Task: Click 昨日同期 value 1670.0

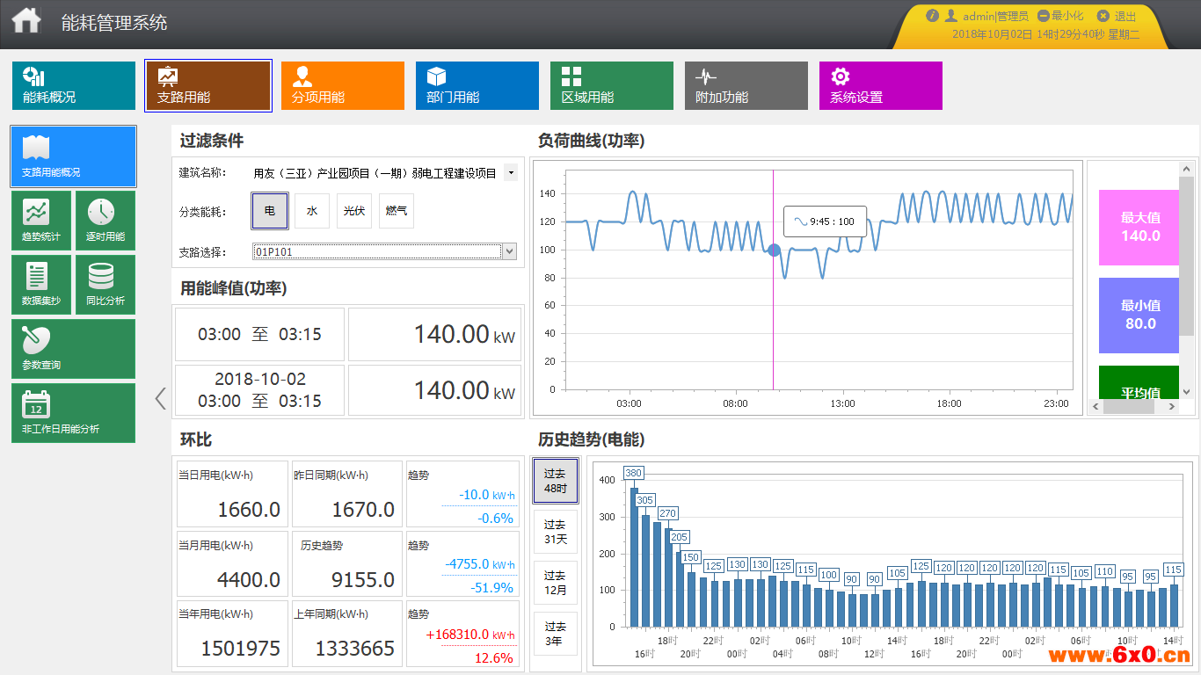Action: 363,510
